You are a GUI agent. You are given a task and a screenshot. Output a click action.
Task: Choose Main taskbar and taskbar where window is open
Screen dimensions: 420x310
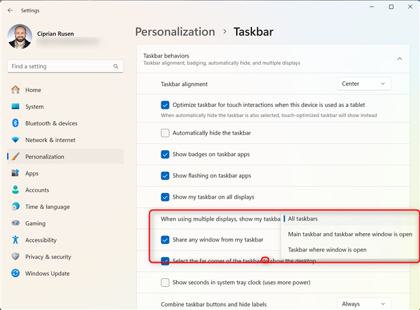[350, 234]
